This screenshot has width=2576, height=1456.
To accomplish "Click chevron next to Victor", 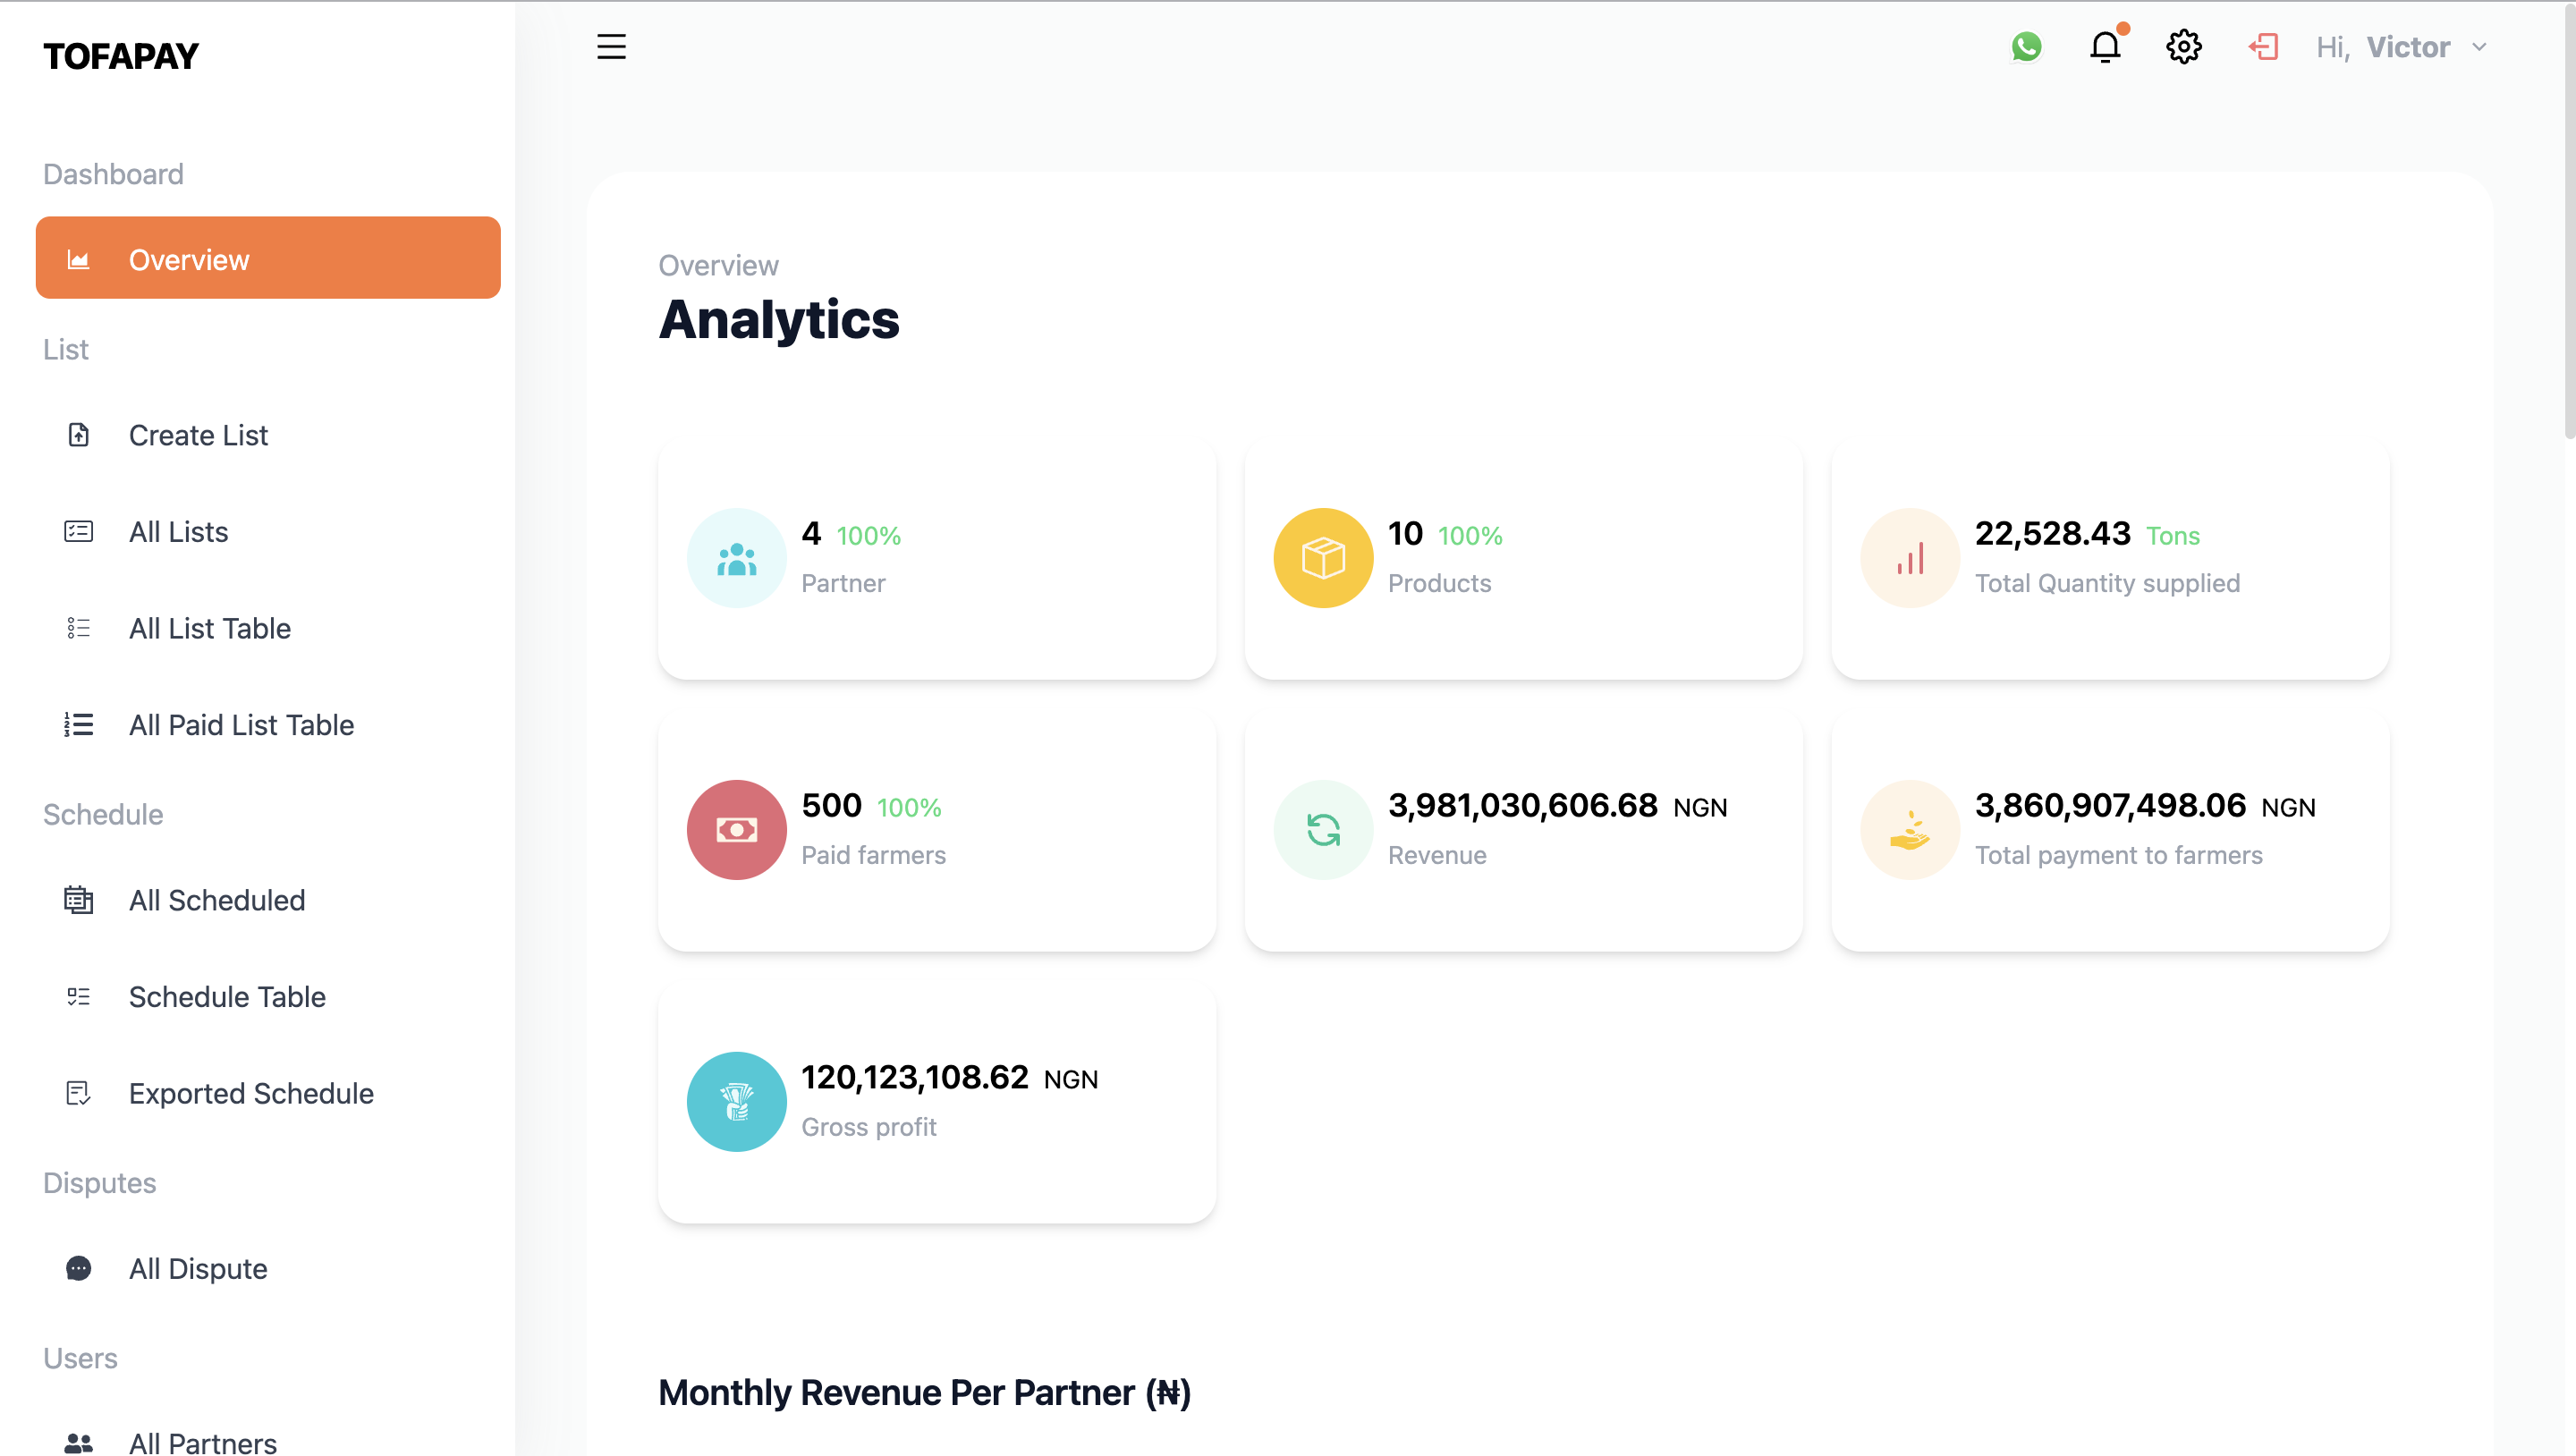I will pyautogui.click(x=2479, y=47).
